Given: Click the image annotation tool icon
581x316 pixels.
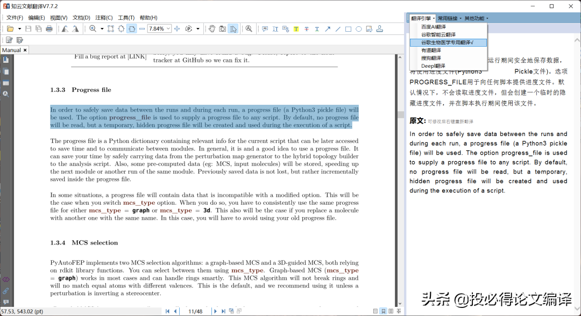Looking at the screenshot, I should click(x=369, y=29).
